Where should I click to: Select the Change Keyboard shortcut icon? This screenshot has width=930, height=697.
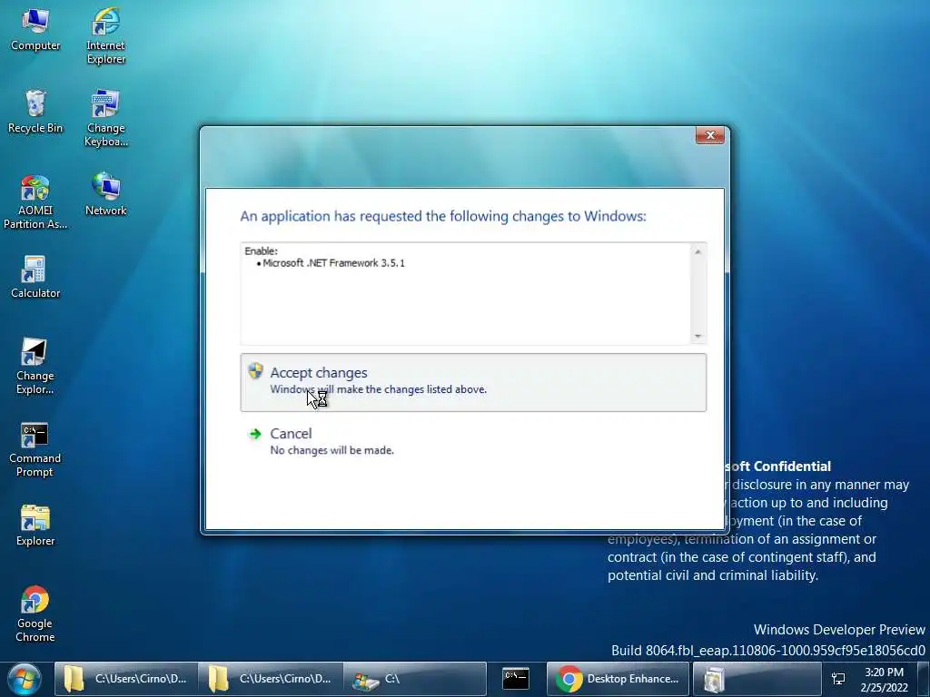105,119
